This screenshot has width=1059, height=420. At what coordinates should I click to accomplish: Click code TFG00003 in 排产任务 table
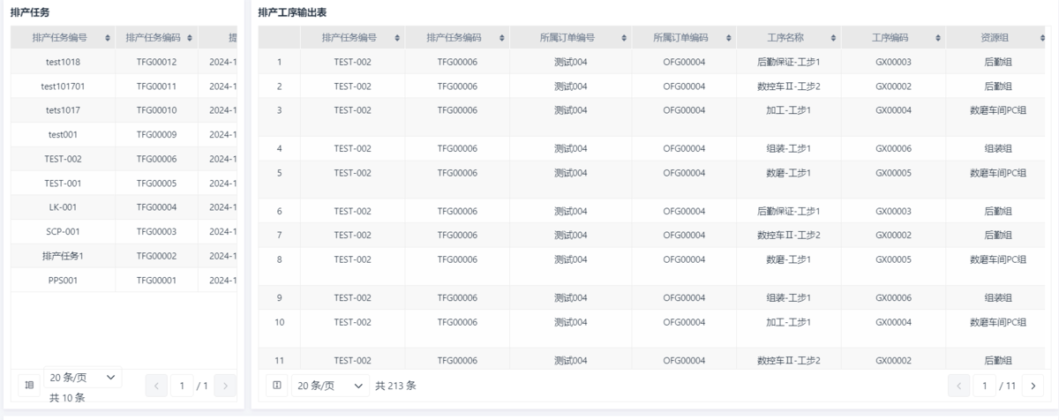point(157,232)
